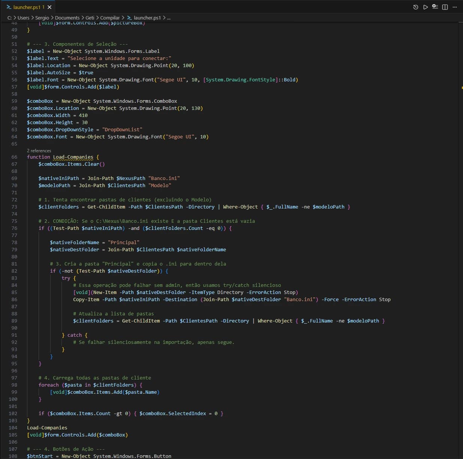Click the comment '# Atualiza a lista de pastas'

114,313
